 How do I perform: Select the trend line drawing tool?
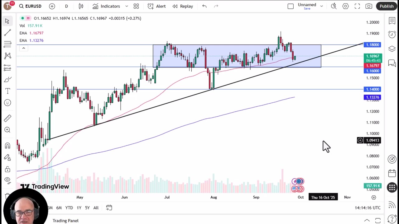(7, 33)
